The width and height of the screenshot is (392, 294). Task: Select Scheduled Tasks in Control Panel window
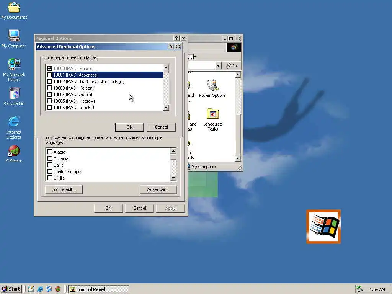point(213,119)
